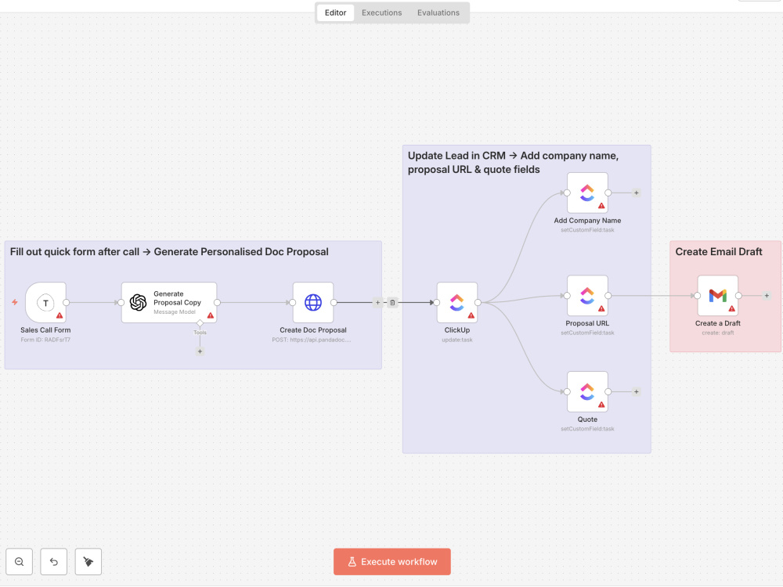Viewport: 783px width, 587px height.
Task: Select the Update Lead in CRM sticky note title
Action: tap(513, 163)
